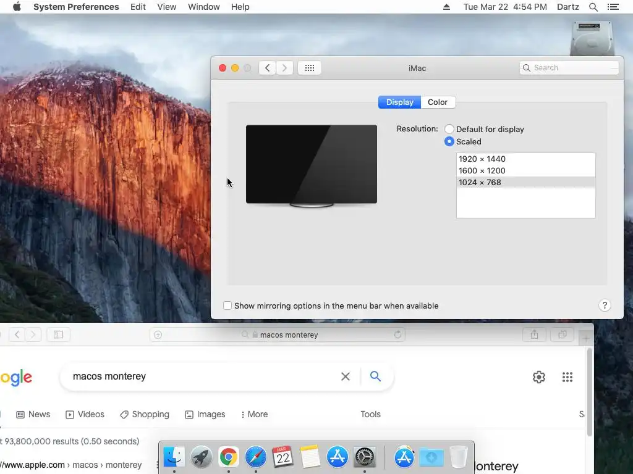Click the Safari Share button
The width and height of the screenshot is (633, 474).
coord(534,335)
